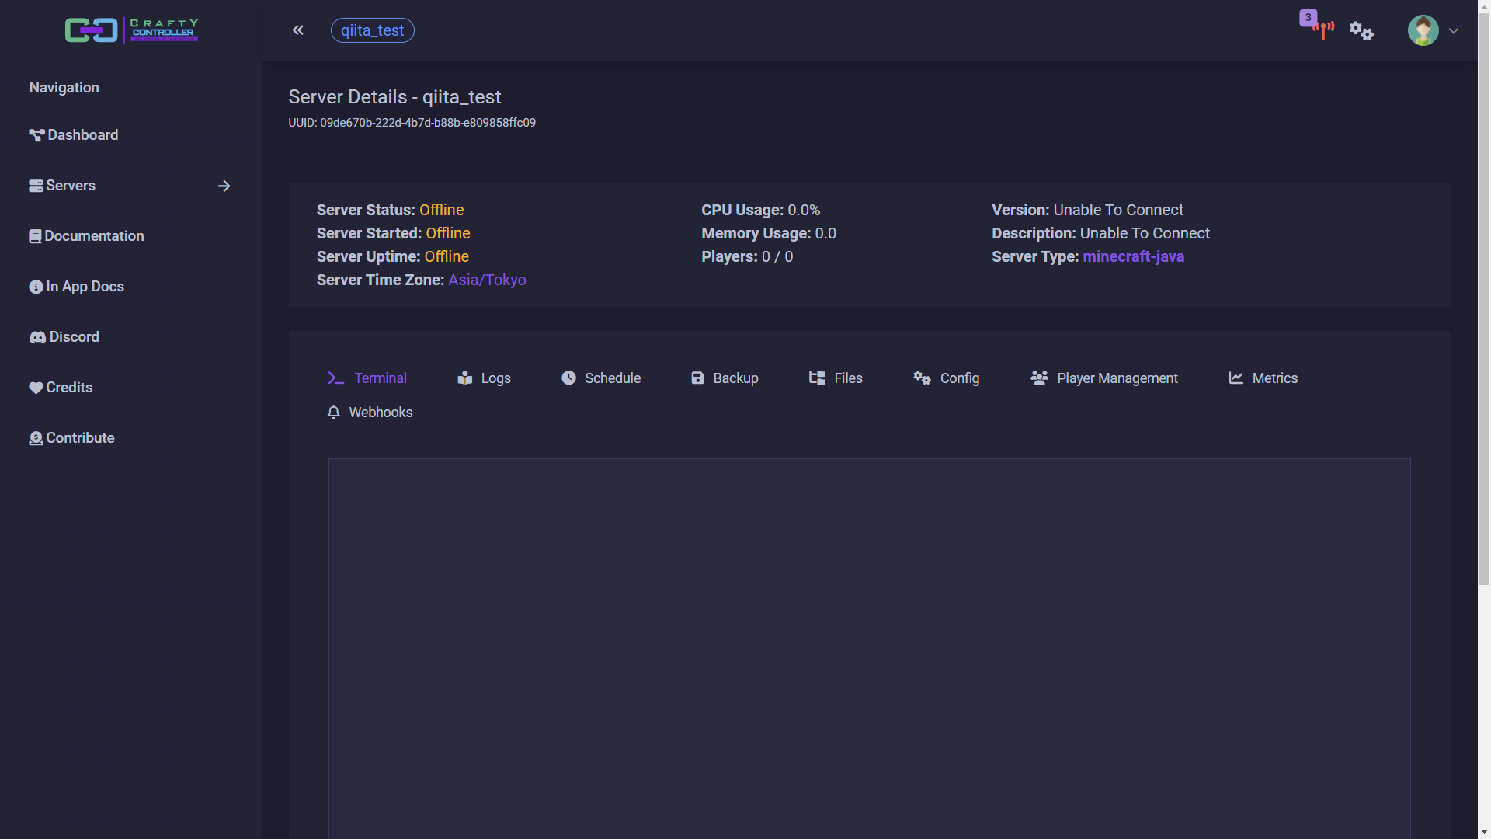Collapse sidebar with double chevron icon
The width and height of the screenshot is (1491, 839).
point(298,30)
